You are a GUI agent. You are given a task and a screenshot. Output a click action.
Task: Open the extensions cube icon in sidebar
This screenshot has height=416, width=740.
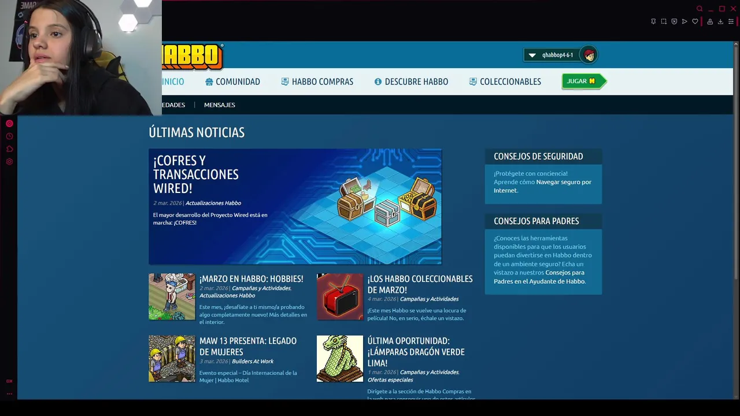[9, 149]
